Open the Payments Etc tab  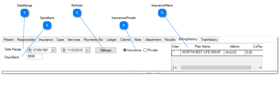click(93, 40)
